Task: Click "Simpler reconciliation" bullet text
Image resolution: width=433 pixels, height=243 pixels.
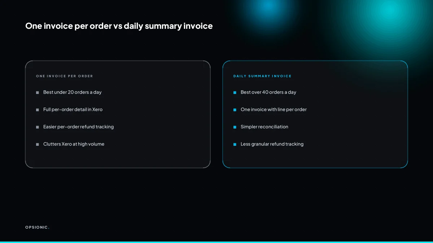Action: (264, 127)
